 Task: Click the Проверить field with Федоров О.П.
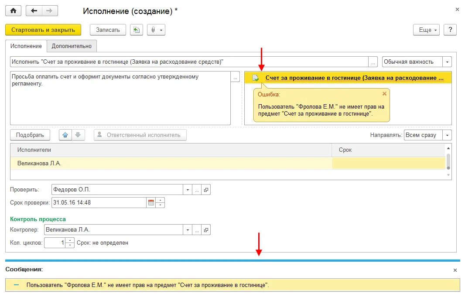click(x=117, y=190)
